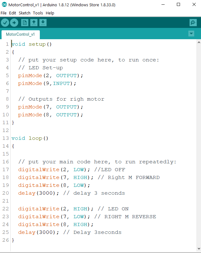Save sketch using the down-arrow icon
201x253 pixels.
point(43,22)
